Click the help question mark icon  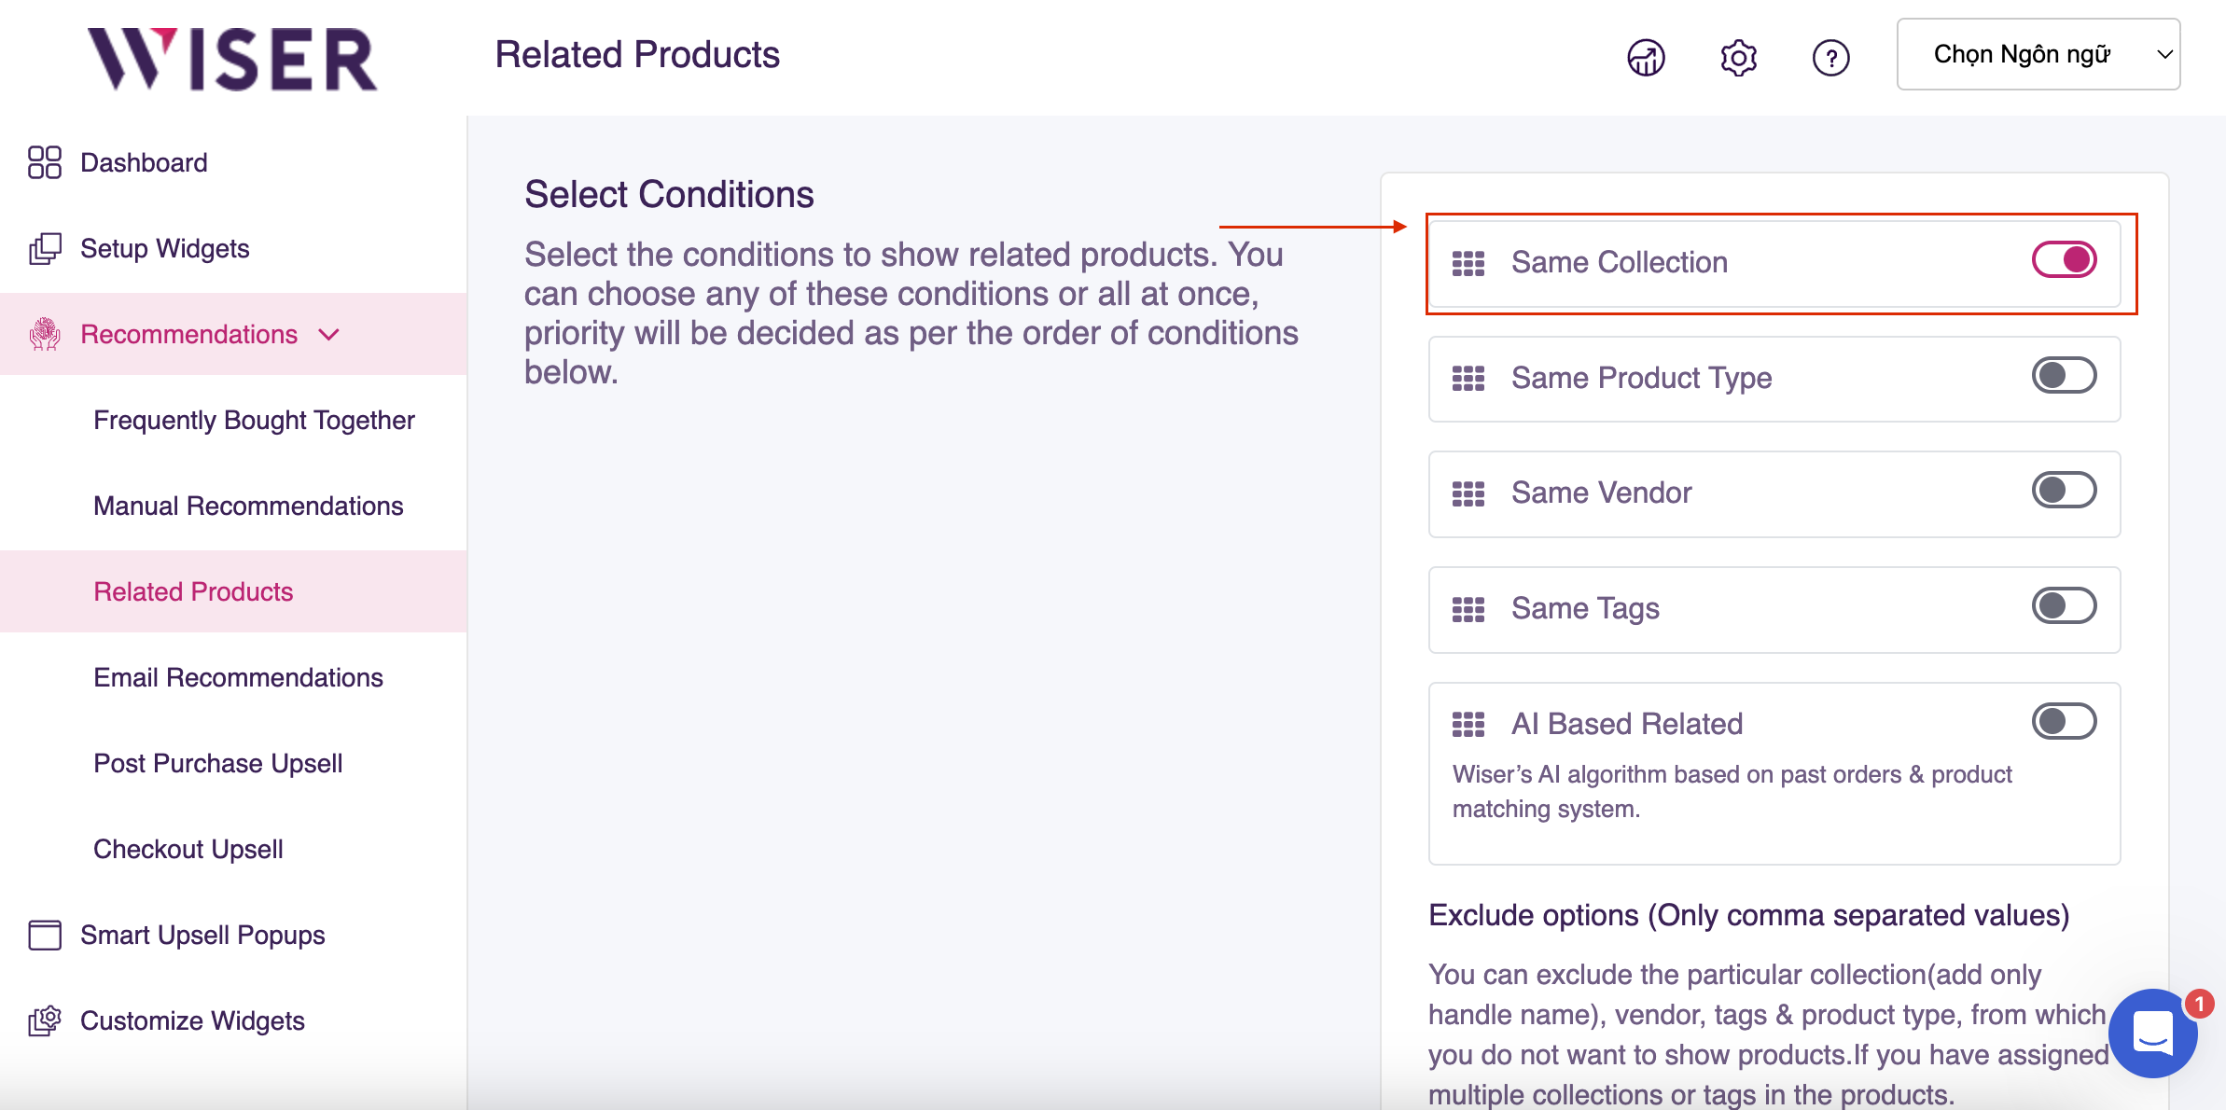click(x=1830, y=58)
